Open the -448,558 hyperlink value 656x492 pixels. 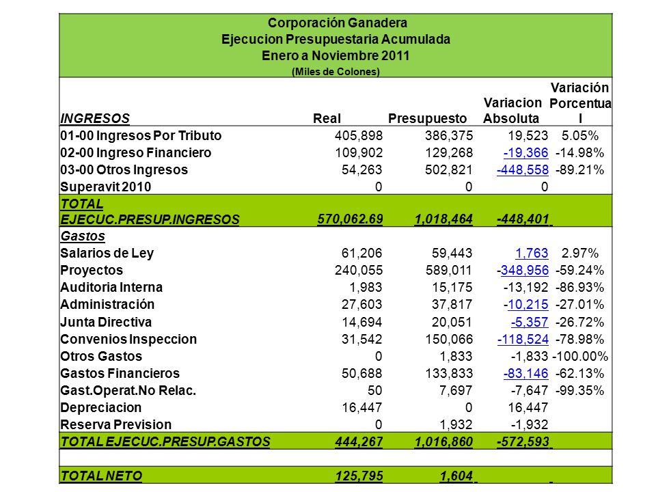coord(523,170)
